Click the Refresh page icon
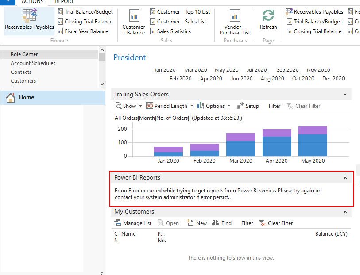The image size is (360, 275). 268,15
